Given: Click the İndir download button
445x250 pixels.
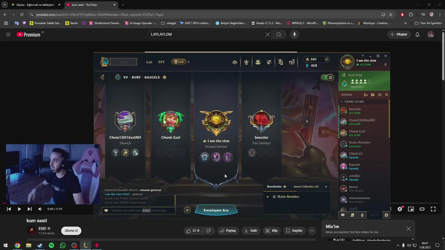Looking at the screenshot, I should [251, 231].
